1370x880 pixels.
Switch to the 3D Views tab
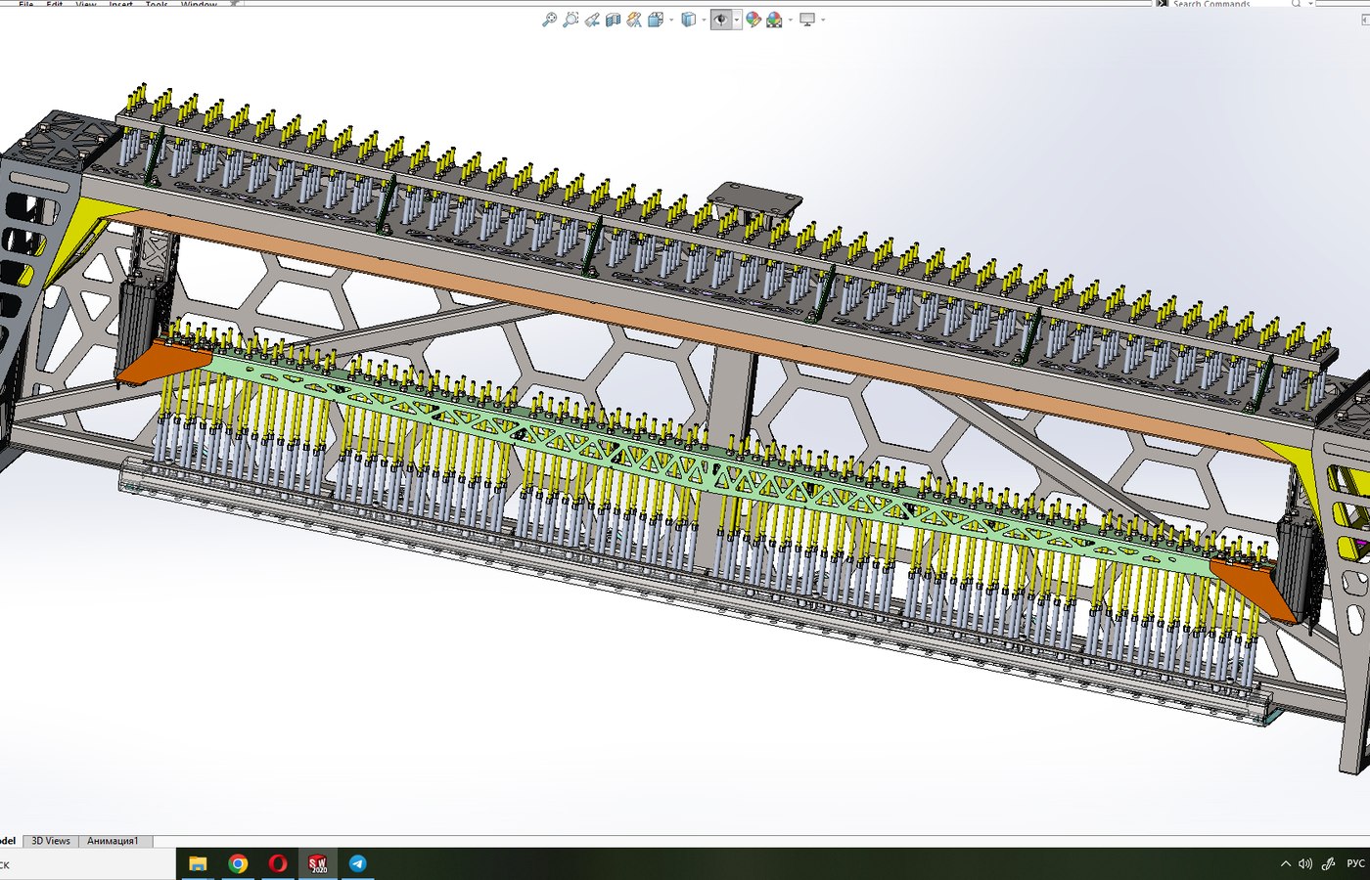[x=51, y=841]
